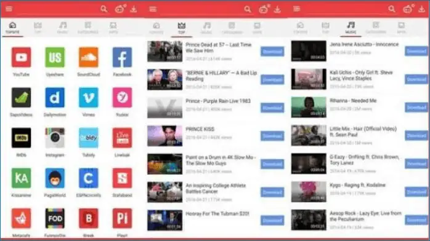Viewport: 430px width, 241px height.
Task: Download the 'PRINCE KISS' video
Action: [272, 136]
